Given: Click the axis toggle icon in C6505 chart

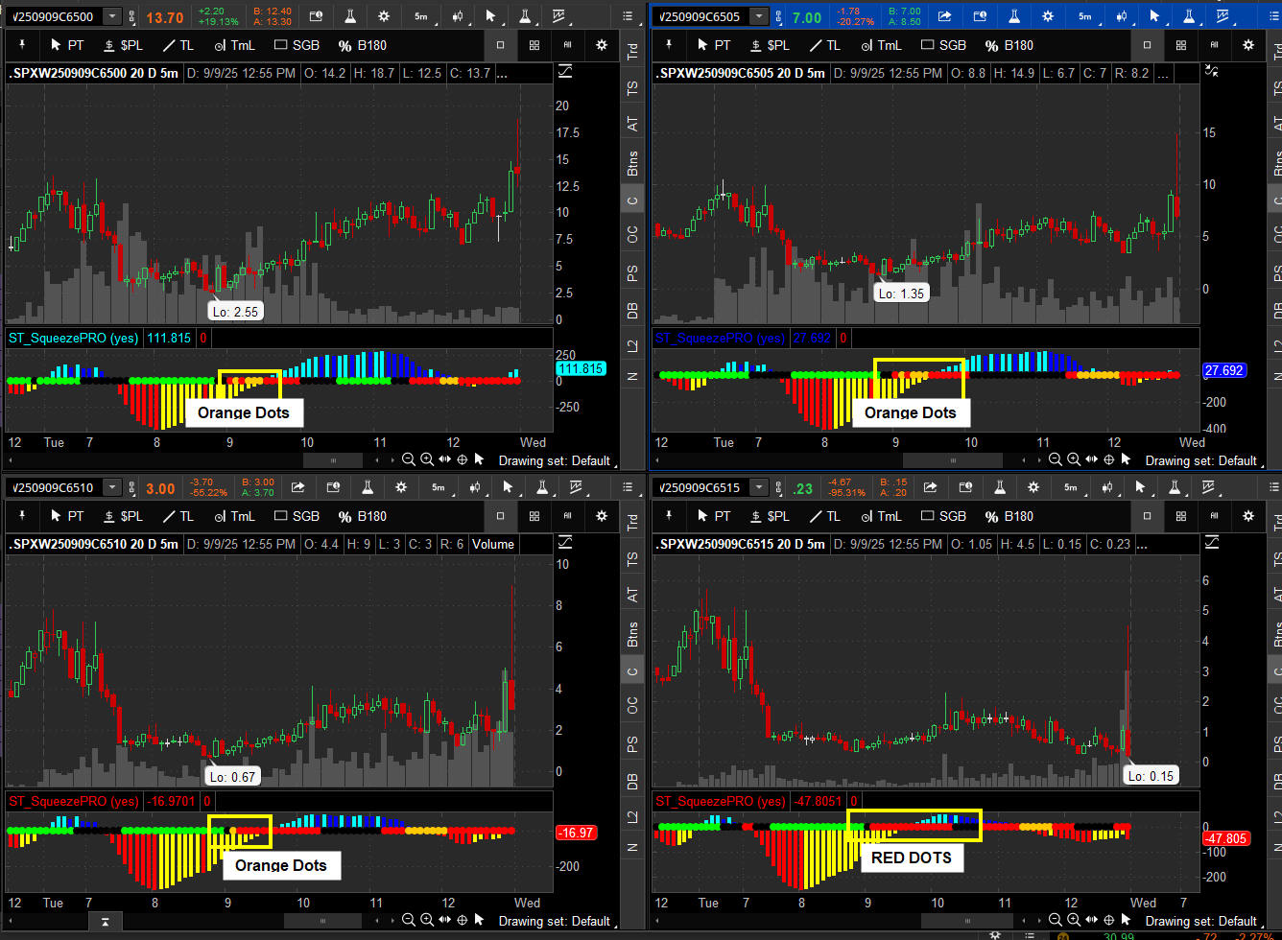Looking at the screenshot, I should [1211, 71].
